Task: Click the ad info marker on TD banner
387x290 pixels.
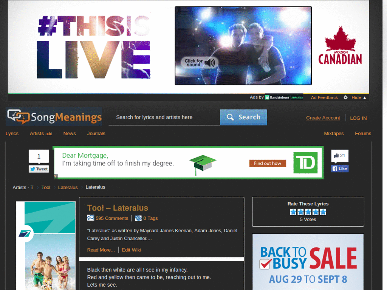Action: [x=56, y=176]
